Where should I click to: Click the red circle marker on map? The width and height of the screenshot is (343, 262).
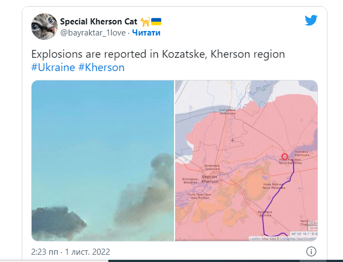pos(285,157)
